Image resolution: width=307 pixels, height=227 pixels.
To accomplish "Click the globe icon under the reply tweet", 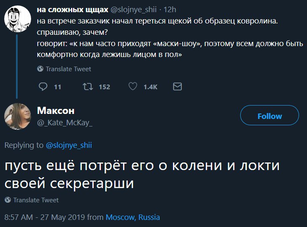I will click(x=8, y=200).
